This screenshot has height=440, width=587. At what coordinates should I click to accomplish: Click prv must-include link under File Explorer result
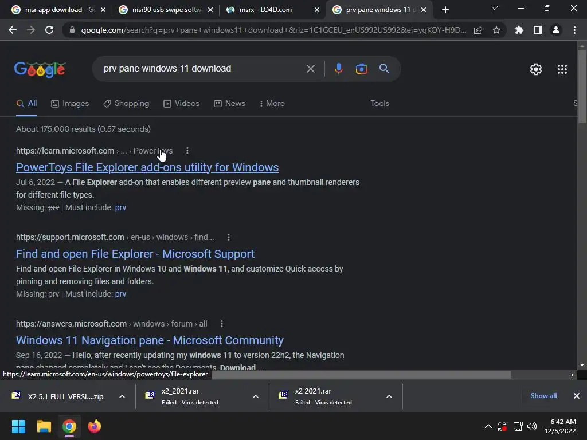click(x=120, y=294)
